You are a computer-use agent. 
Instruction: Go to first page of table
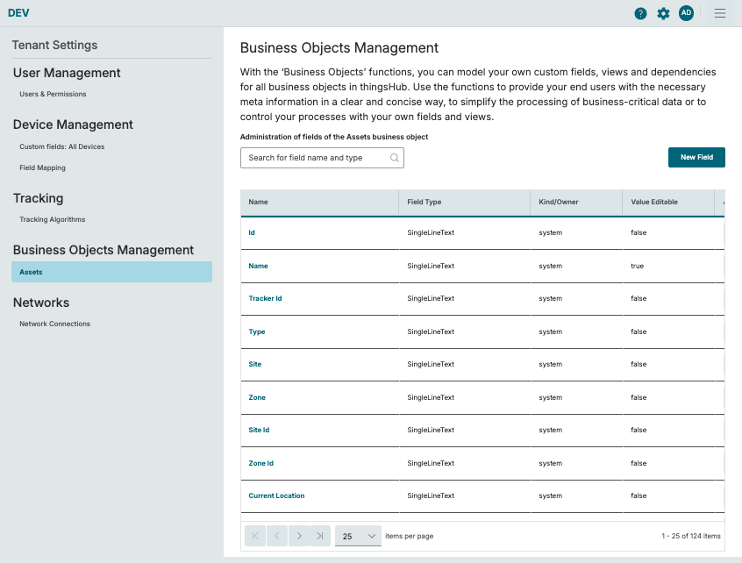coord(255,536)
